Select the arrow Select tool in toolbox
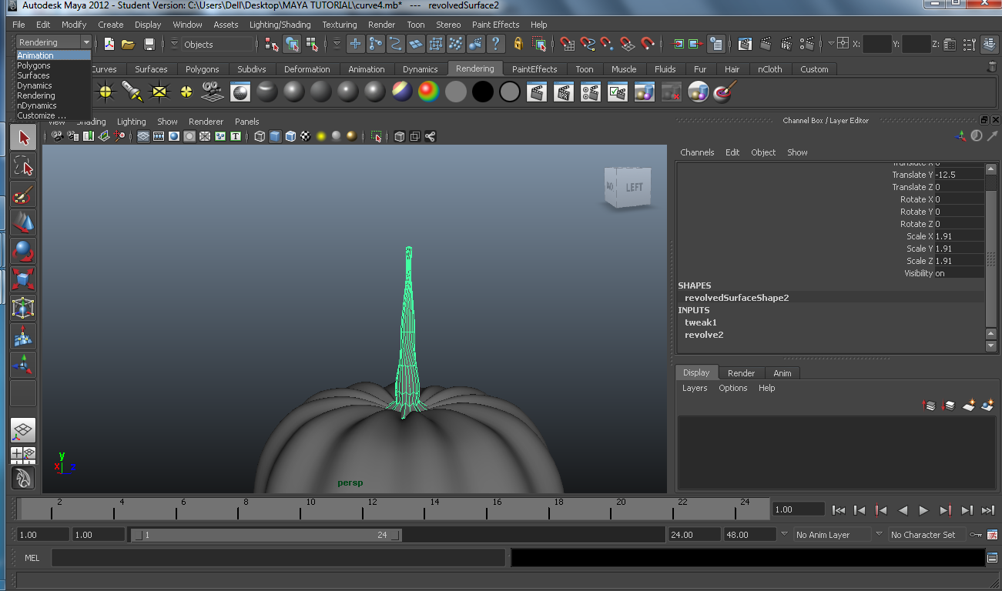 pos(23,138)
